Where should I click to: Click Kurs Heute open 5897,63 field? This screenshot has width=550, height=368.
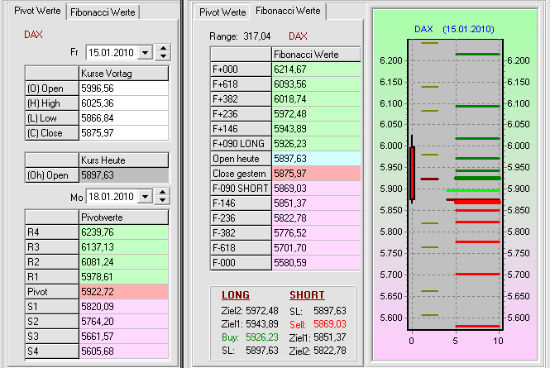123,175
